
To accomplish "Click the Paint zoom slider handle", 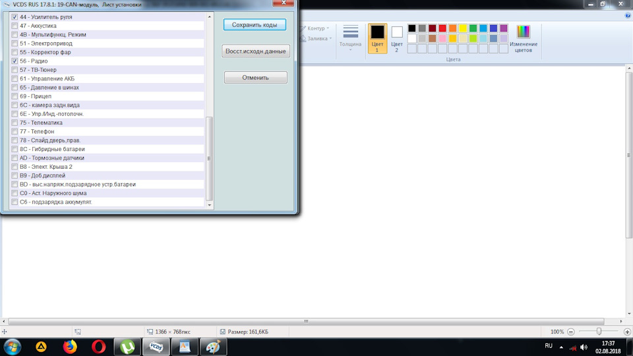I will [x=599, y=332].
